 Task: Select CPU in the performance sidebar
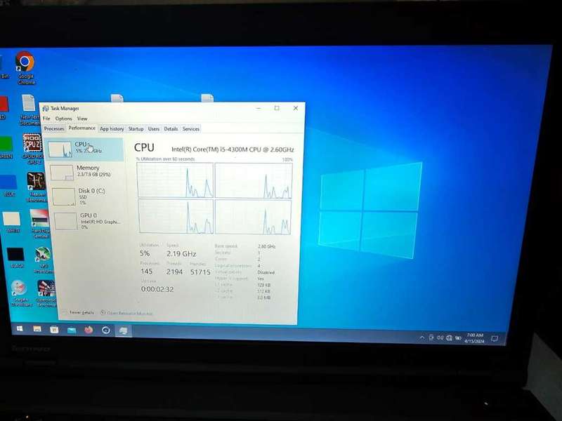coord(84,149)
